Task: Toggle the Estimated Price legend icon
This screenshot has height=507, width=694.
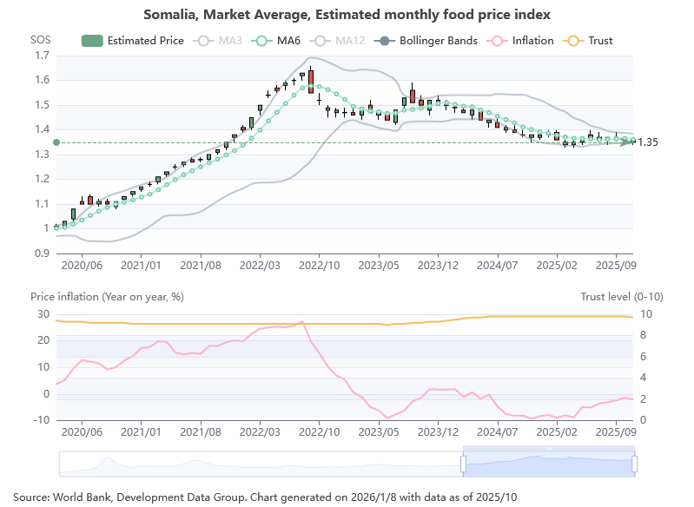Action: pyautogui.click(x=91, y=41)
